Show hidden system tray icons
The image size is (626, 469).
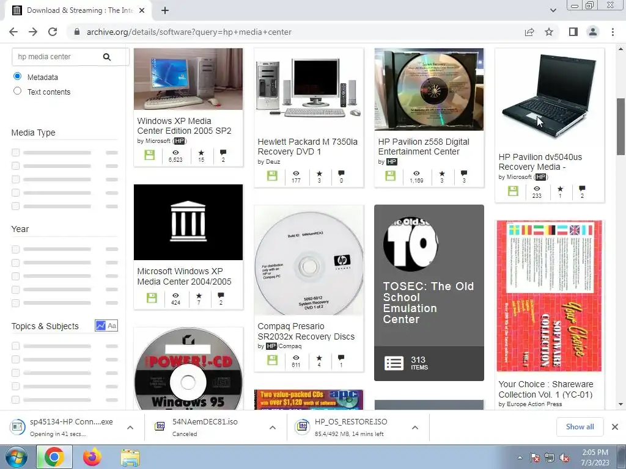[x=520, y=458]
